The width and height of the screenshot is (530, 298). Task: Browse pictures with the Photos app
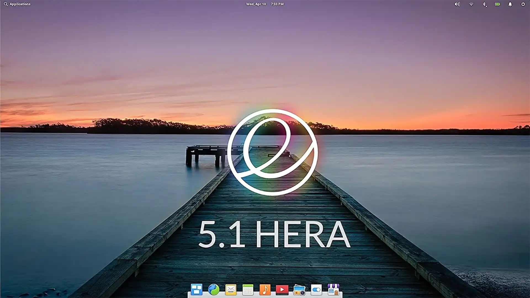pyautogui.click(x=299, y=289)
